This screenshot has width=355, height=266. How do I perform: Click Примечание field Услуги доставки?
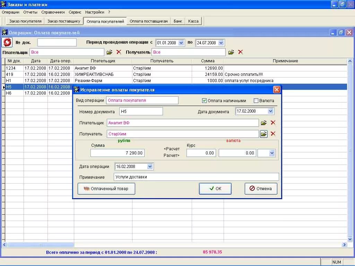(196, 177)
